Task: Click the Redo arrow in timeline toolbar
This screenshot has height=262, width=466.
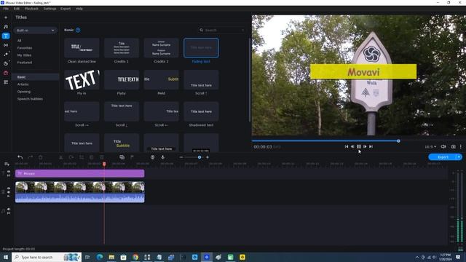Action: (x=30, y=157)
